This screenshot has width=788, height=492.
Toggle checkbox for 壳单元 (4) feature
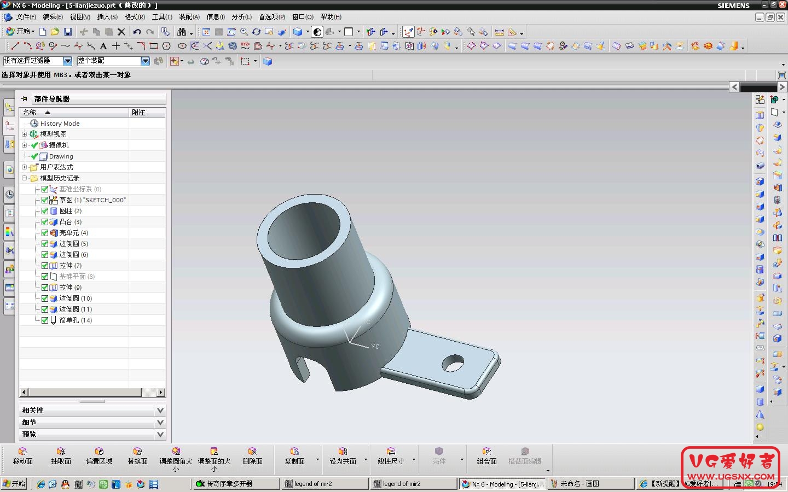click(x=45, y=233)
